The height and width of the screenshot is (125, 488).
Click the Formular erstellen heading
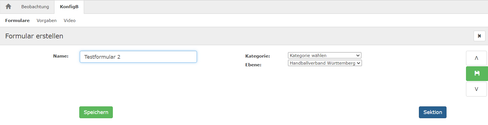(x=34, y=36)
